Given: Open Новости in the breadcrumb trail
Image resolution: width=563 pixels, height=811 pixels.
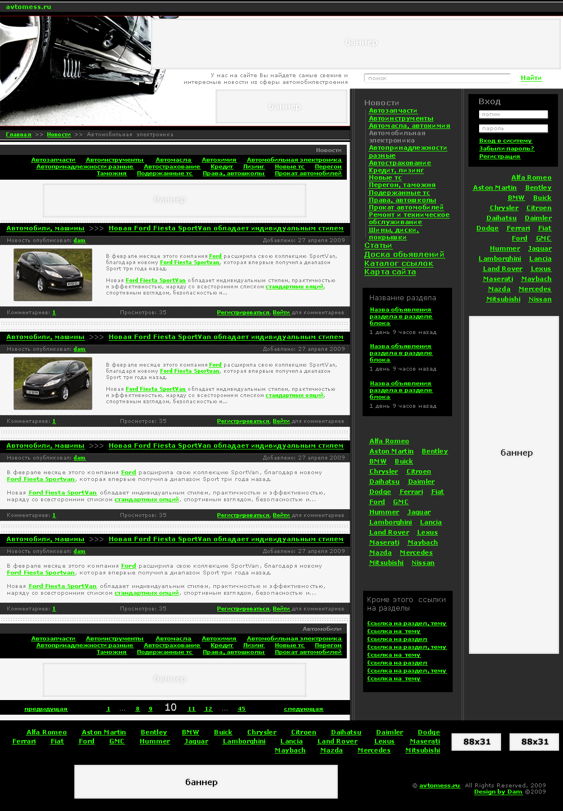Looking at the screenshot, I should point(59,135).
